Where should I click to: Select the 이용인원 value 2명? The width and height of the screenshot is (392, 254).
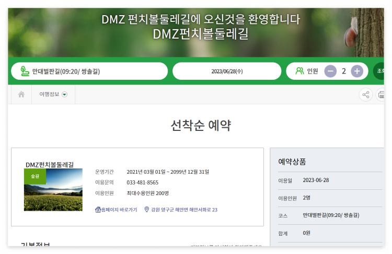click(306, 198)
